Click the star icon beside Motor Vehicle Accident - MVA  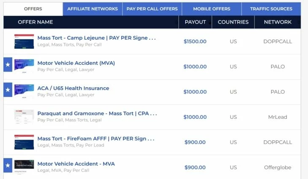pyautogui.click(x=8, y=165)
